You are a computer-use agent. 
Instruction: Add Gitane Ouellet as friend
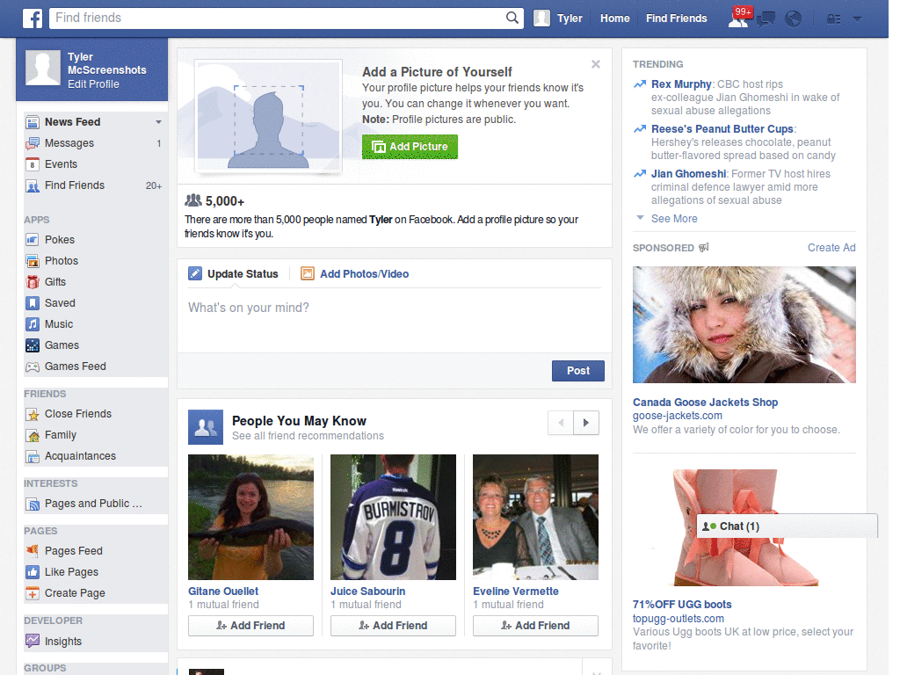point(250,626)
